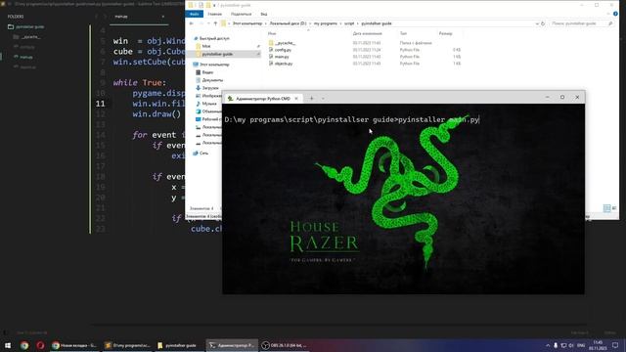Open the clock and date in taskbar

coord(598,345)
